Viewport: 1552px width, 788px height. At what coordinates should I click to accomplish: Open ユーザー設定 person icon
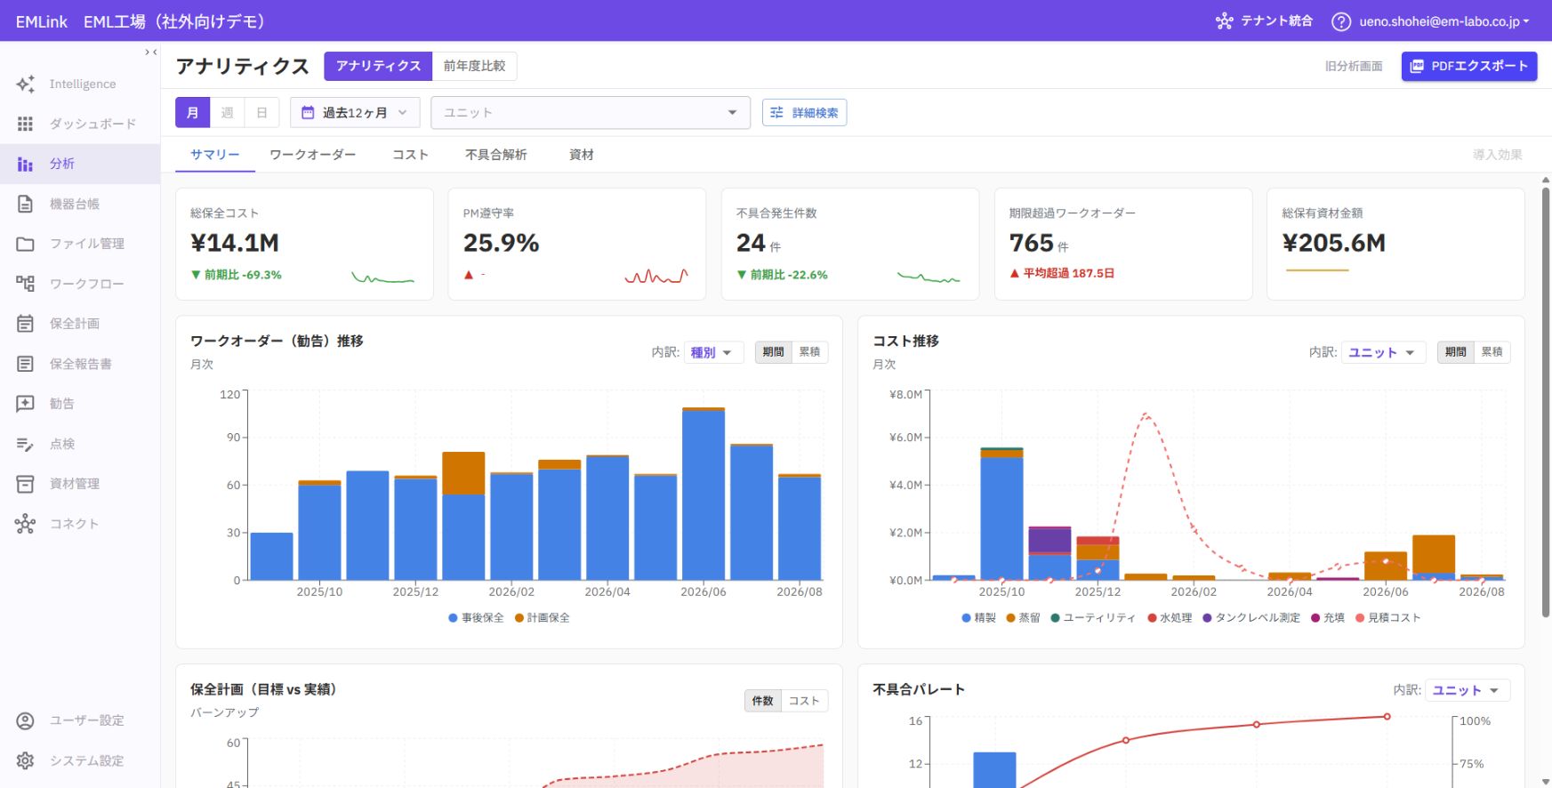click(x=25, y=720)
